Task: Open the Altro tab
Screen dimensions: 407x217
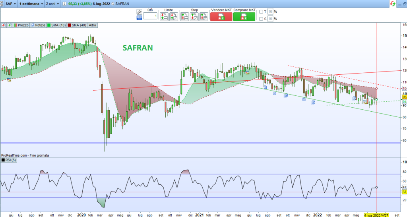Action: tap(92, 25)
